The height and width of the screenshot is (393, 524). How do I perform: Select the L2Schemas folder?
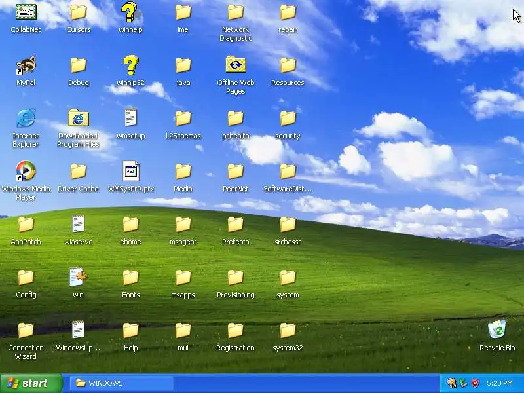tap(183, 118)
